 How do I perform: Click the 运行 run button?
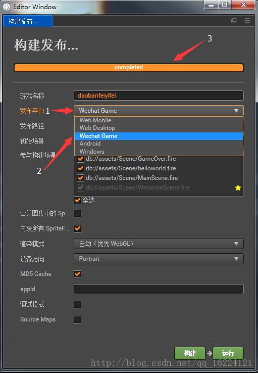point(228,353)
